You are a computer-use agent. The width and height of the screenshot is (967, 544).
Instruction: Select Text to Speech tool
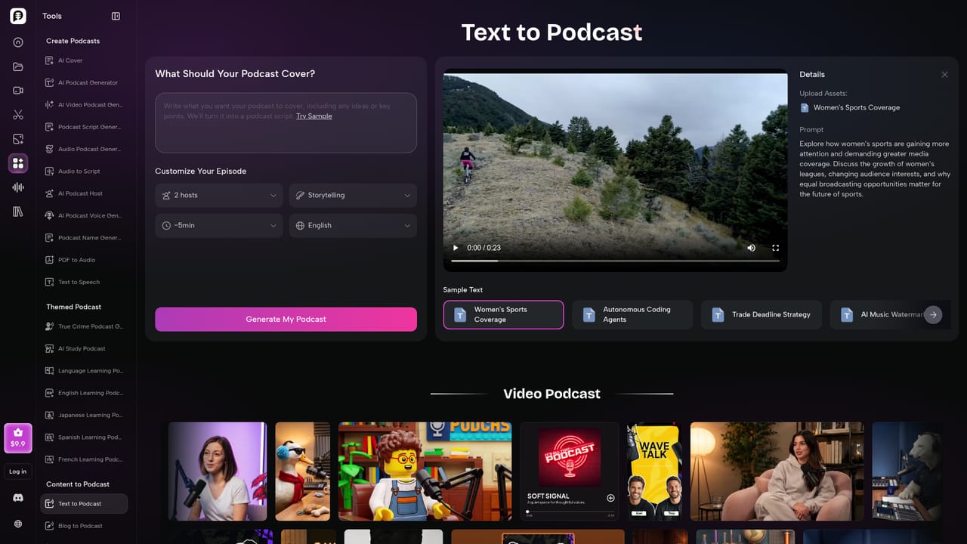tap(84, 282)
